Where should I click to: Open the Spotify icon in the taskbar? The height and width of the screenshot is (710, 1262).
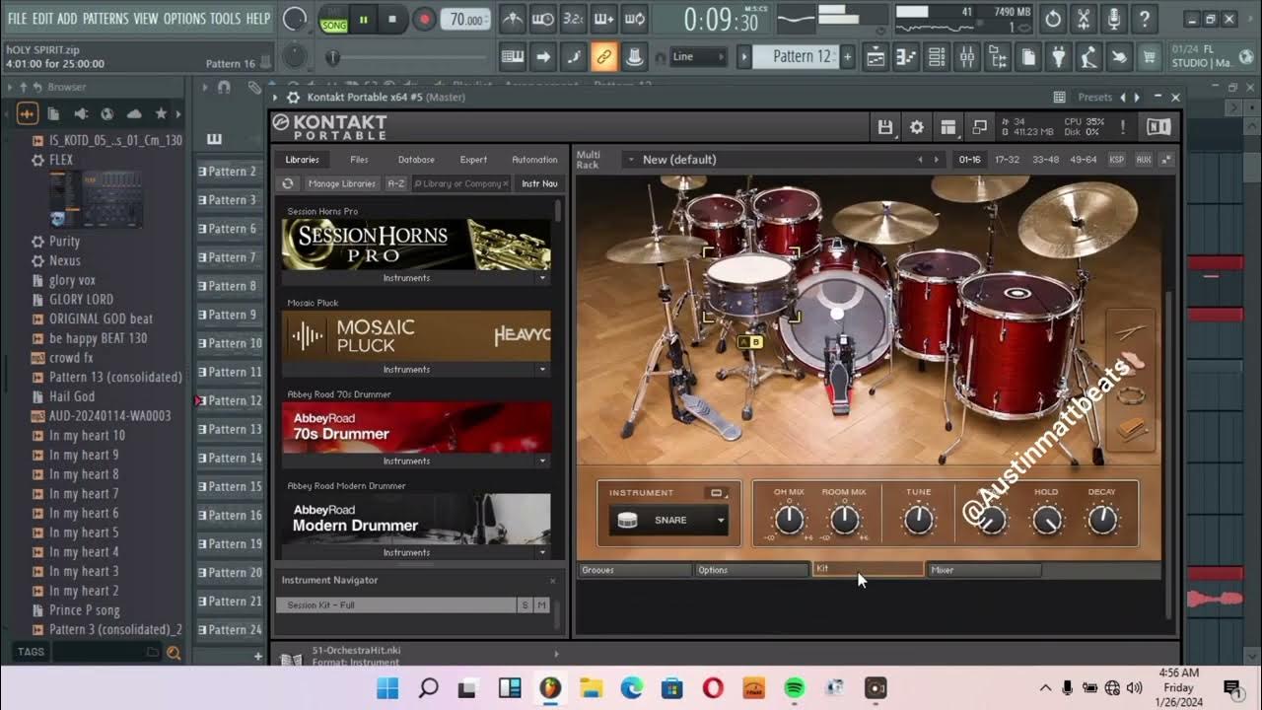tap(794, 688)
